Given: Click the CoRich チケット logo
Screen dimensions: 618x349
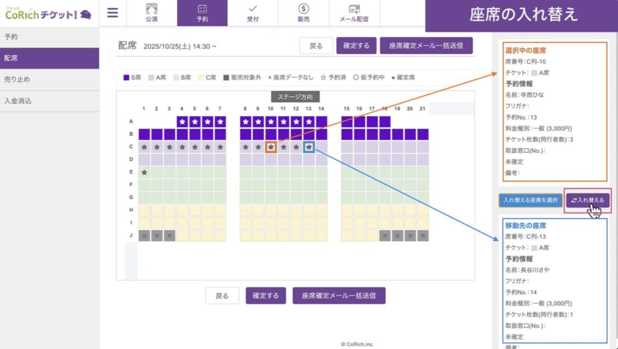Looking at the screenshot, I should [48, 13].
